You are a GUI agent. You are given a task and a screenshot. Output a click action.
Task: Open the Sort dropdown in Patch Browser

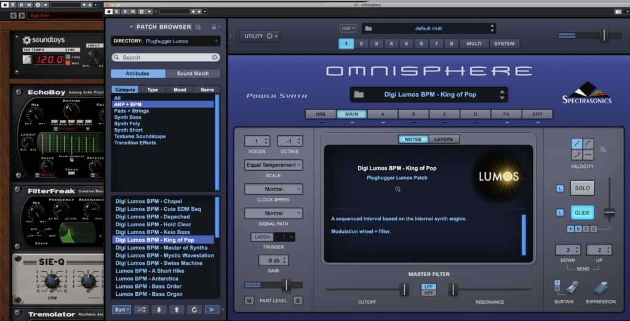(121, 310)
